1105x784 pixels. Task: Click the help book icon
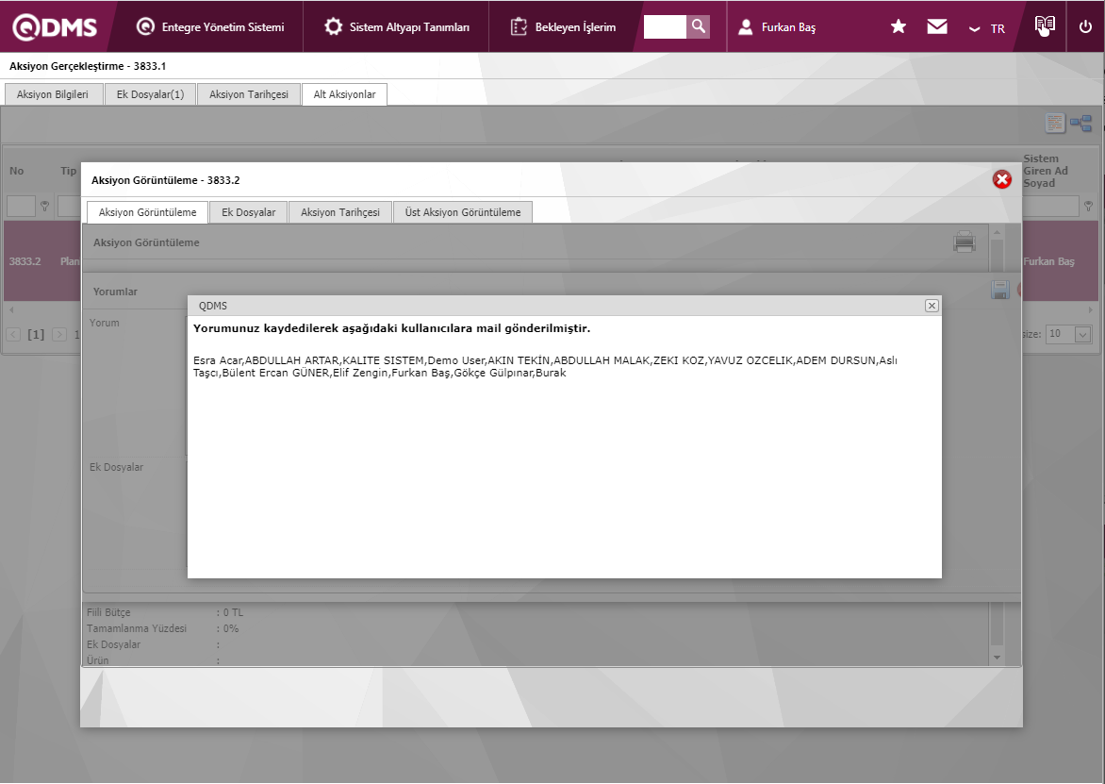click(x=1044, y=26)
